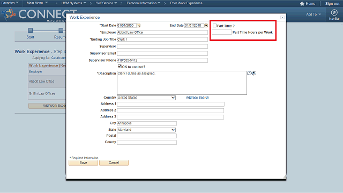
Task: Open the Favorites menu
Action: coord(10,3)
